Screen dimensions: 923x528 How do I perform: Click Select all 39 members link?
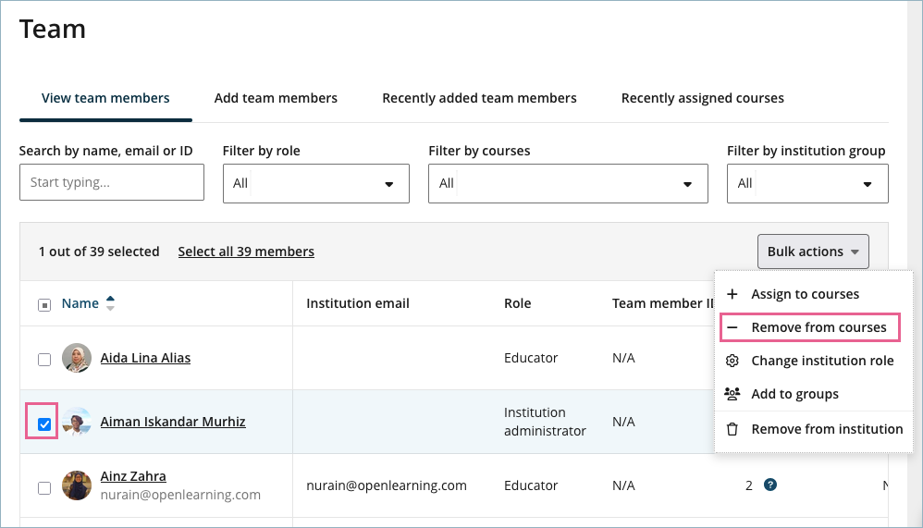click(246, 252)
